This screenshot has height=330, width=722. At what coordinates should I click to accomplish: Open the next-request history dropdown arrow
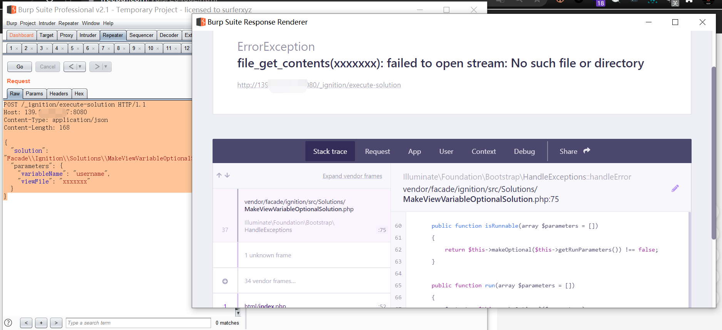[106, 67]
